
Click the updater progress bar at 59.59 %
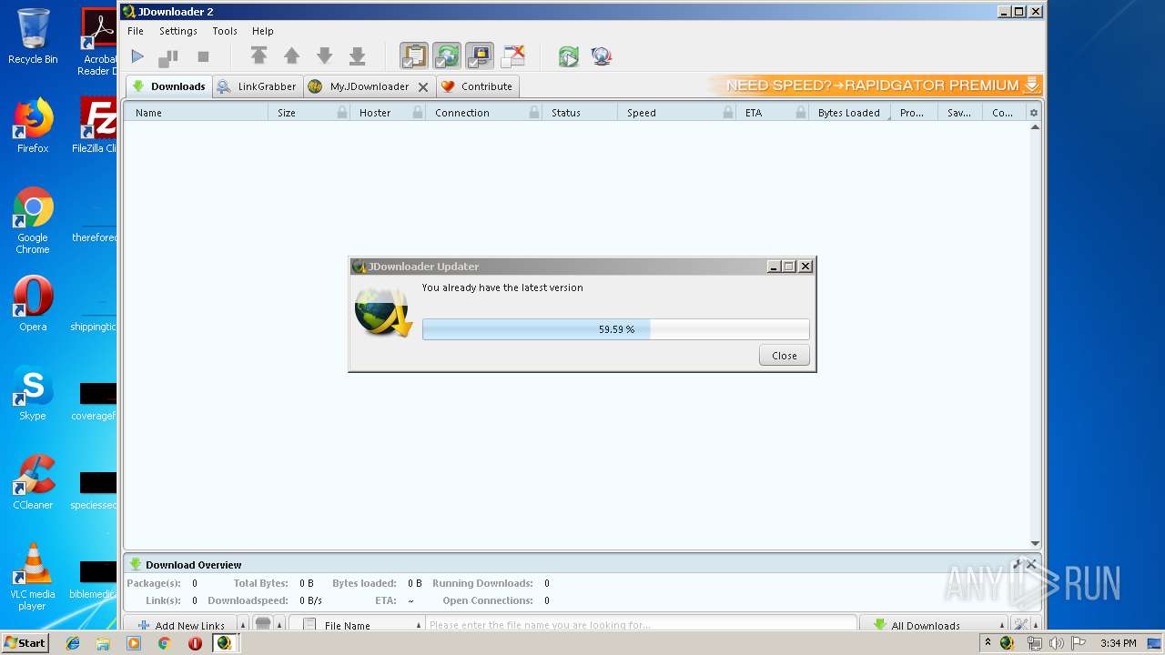pyautogui.click(x=616, y=329)
